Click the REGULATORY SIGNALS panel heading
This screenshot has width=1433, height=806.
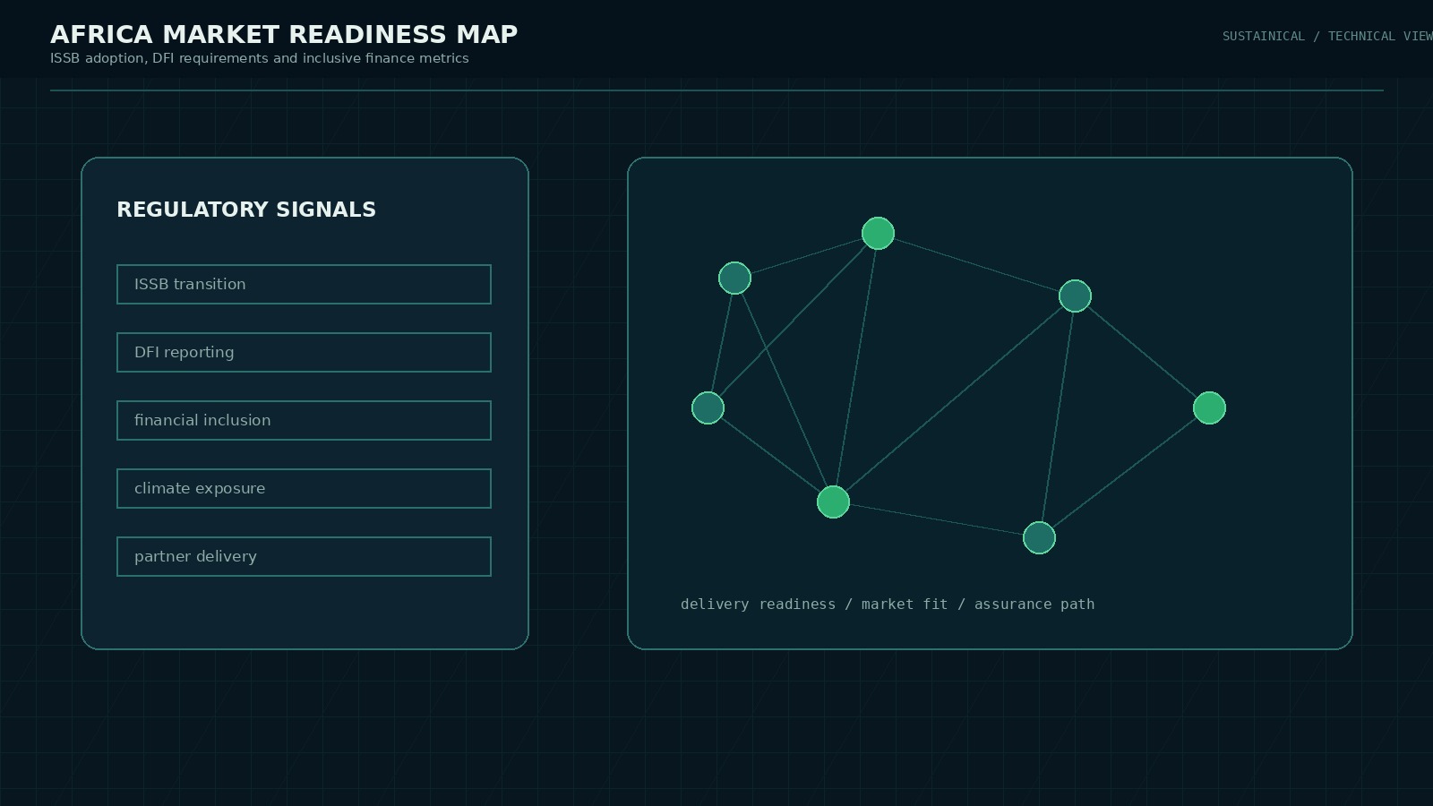coord(246,210)
